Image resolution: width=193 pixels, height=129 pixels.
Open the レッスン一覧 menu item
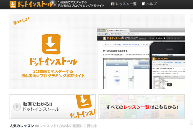coord(126,4)
